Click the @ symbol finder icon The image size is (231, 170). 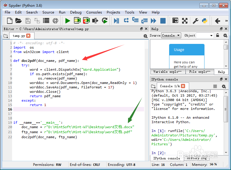55,21
